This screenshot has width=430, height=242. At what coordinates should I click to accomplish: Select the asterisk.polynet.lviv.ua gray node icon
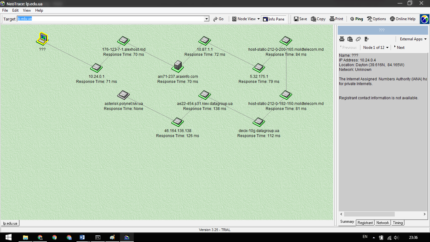point(123,94)
